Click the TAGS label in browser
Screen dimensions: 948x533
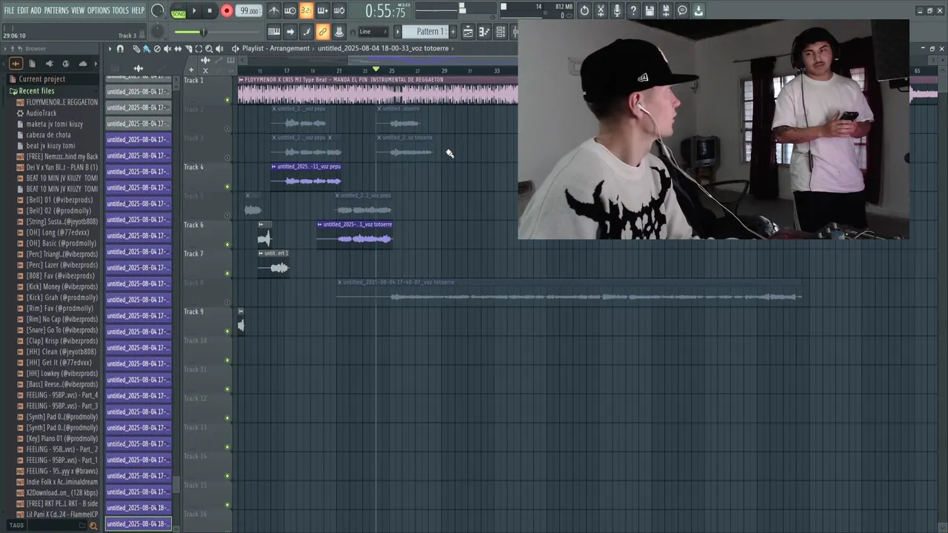16,526
